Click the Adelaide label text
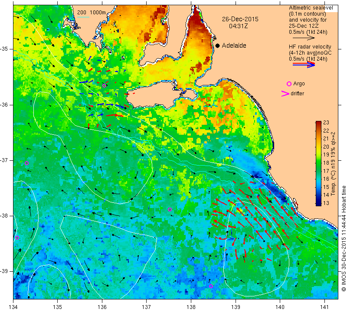347x312 pixels. (234, 45)
